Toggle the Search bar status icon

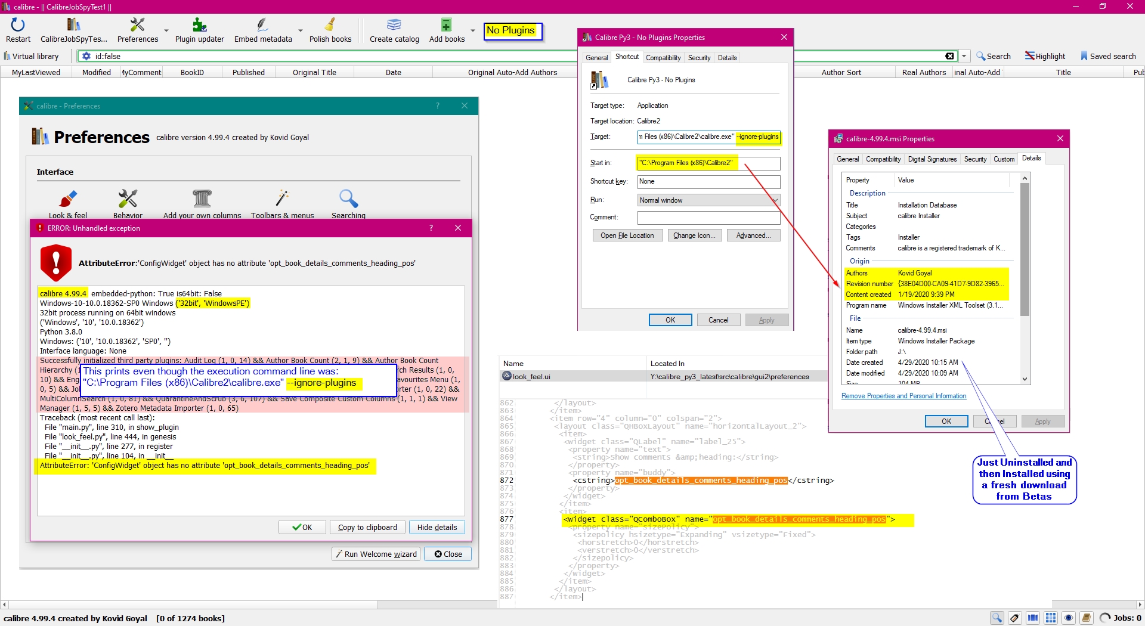pos(997,618)
